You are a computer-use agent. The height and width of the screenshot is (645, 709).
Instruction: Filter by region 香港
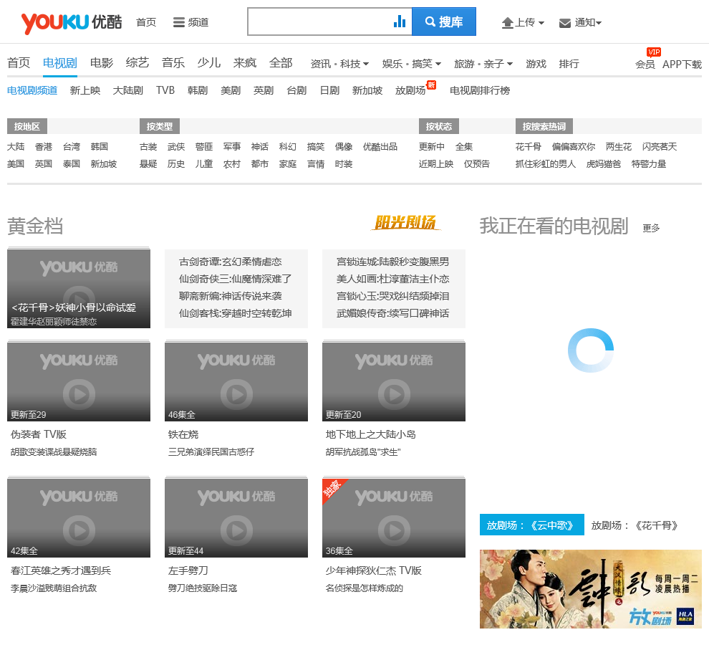click(x=44, y=147)
